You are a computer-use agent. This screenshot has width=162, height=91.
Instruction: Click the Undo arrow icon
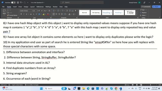(21, 3)
